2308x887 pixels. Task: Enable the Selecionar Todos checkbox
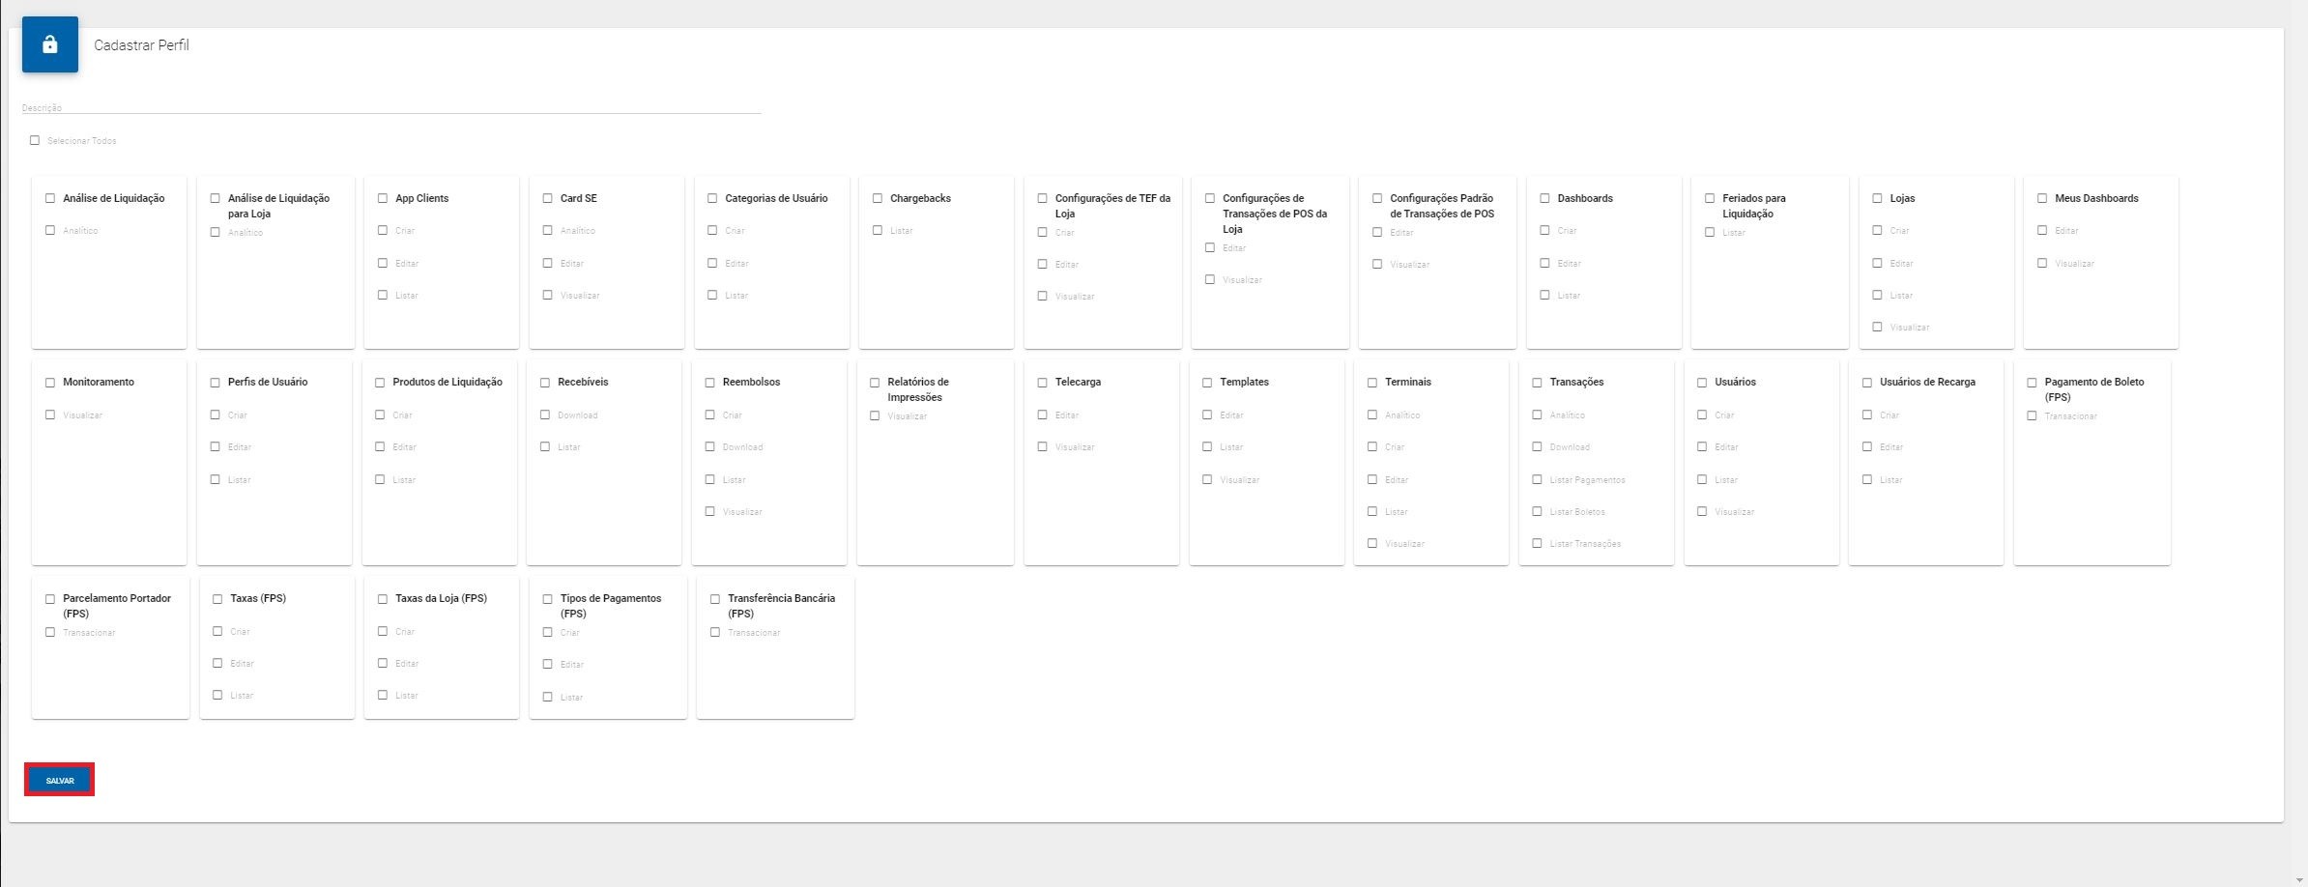click(x=35, y=140)
